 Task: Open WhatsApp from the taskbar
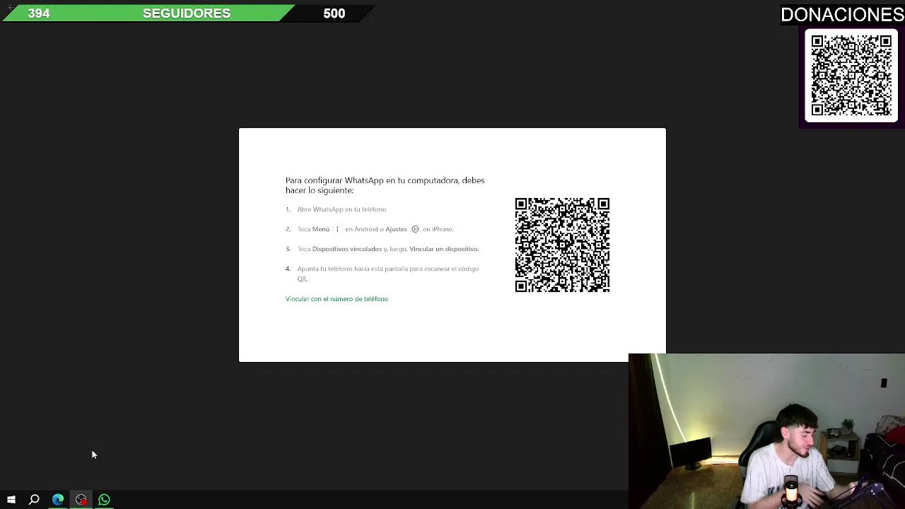tap(104, 500)
